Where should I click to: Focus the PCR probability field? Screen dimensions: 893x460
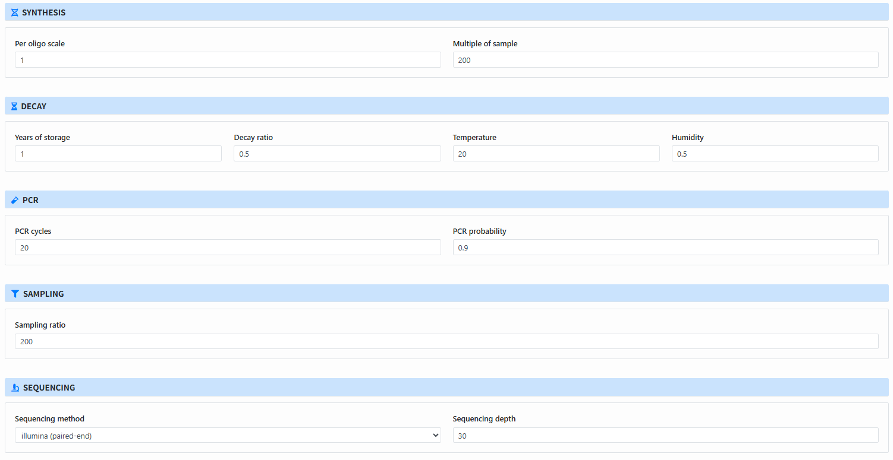tap(665, 247)
